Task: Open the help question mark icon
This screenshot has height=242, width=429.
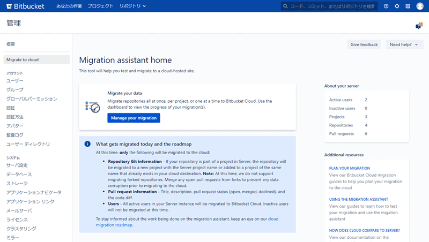Action: [x=386, y=6]
